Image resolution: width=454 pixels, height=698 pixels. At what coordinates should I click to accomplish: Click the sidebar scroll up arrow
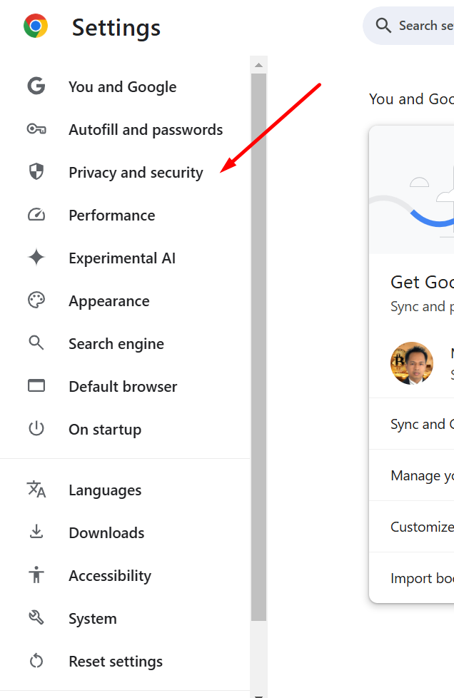coord(258,65)
